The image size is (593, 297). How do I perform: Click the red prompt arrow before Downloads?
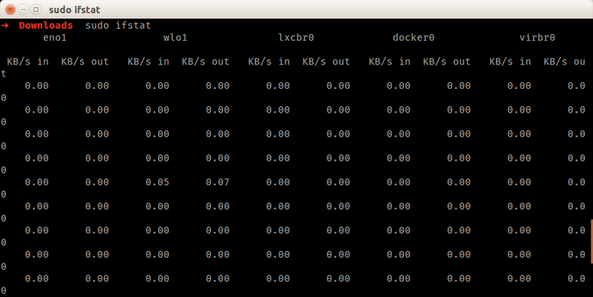tap(5, 25)
